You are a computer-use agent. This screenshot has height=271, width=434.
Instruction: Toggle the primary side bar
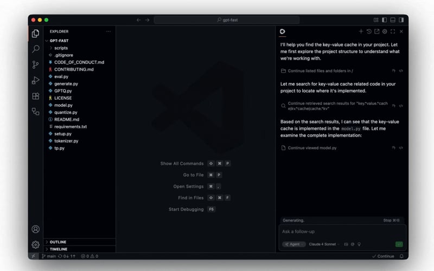[x=384, y=20]
